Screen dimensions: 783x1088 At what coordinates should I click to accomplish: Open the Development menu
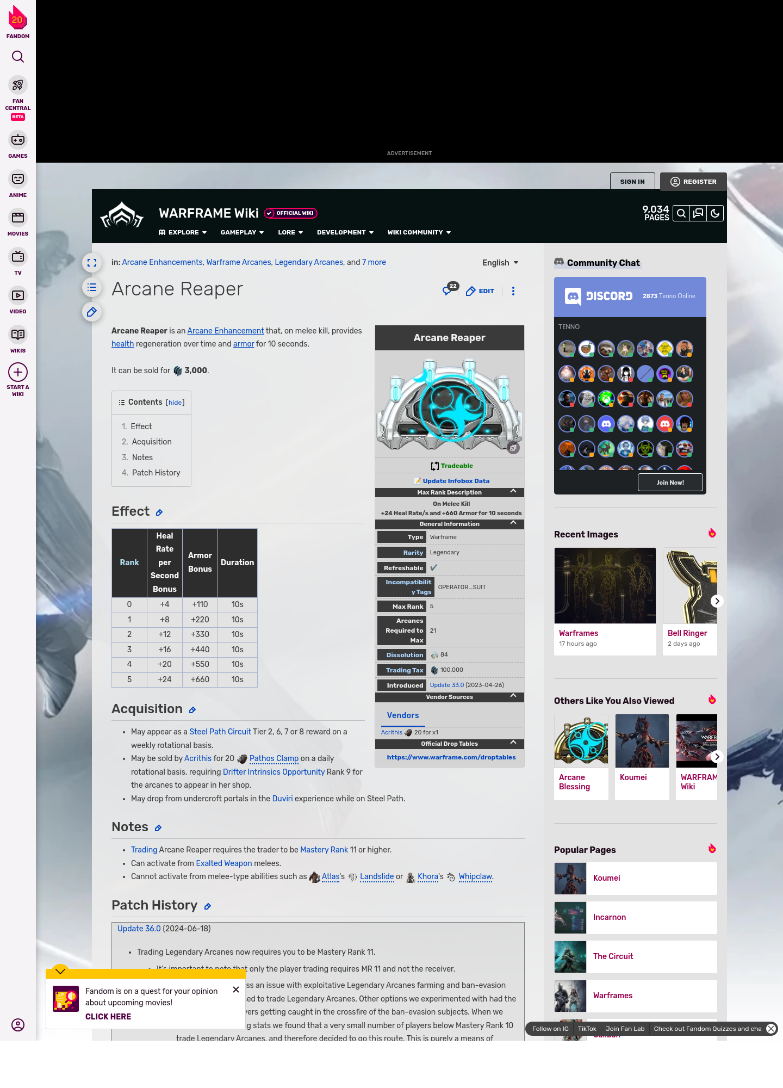345,232
